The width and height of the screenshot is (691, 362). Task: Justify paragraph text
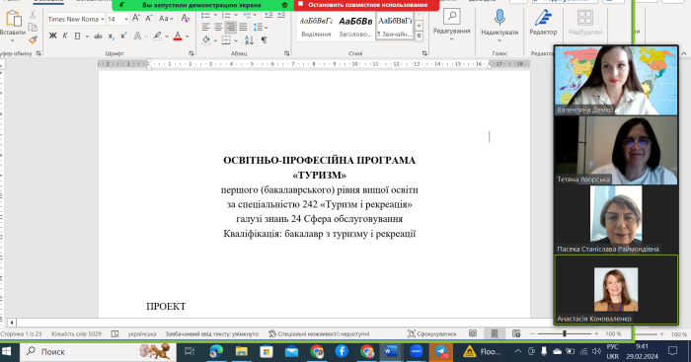[x=243, y=28]
